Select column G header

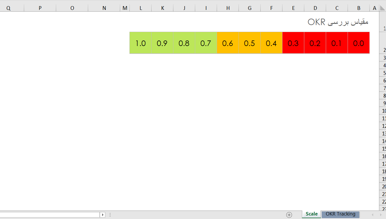point(250,8)
